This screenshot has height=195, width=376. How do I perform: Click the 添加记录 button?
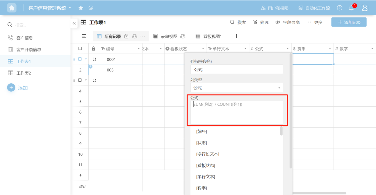(349, 22)
